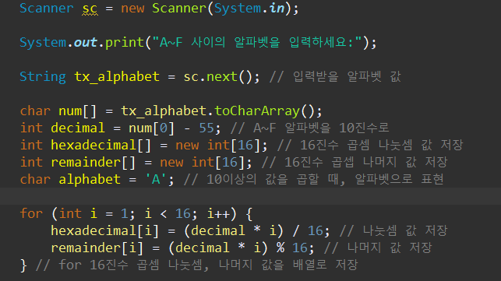Click the comment '// 나머지 값 저장'

[378, 248]
